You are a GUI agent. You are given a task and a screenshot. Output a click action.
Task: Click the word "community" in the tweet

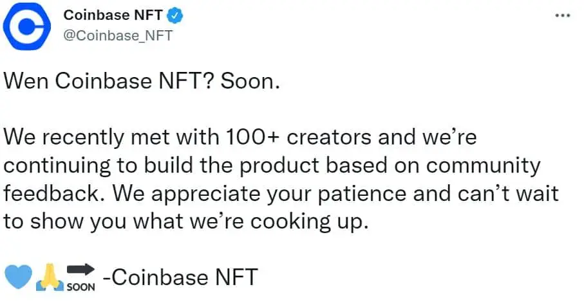pyautogui.click(x=483, y=166)
